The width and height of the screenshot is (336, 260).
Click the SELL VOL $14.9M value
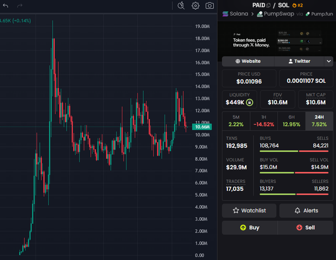pyautogui.click(x=320, y=167)
